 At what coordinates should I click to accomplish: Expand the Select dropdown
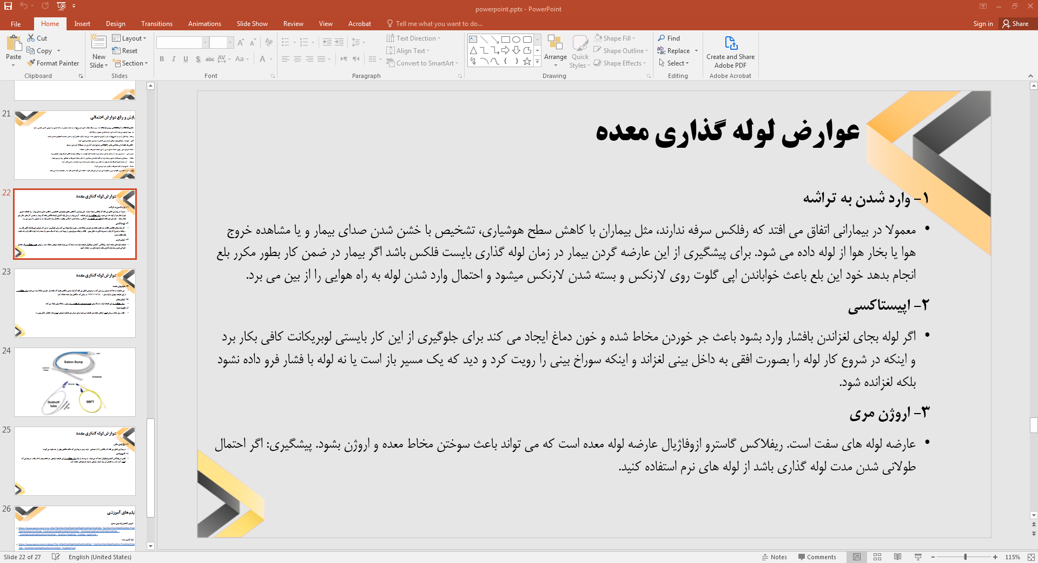click(673, 63)
